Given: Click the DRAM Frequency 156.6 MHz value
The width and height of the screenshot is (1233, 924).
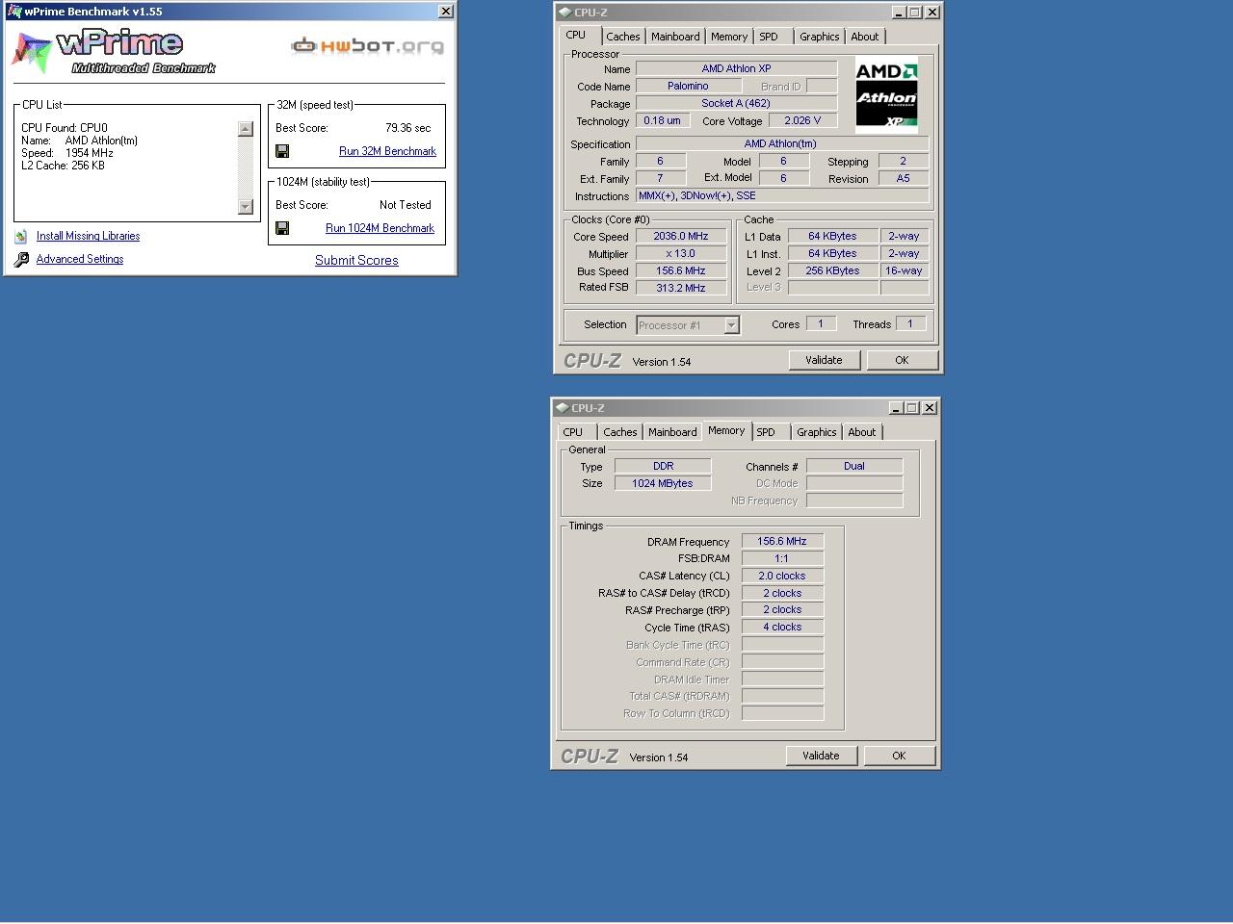Looking at the screenshot, I should 782,542.
